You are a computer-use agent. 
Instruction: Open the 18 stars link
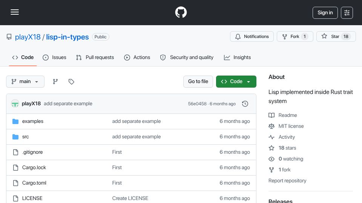282,148
